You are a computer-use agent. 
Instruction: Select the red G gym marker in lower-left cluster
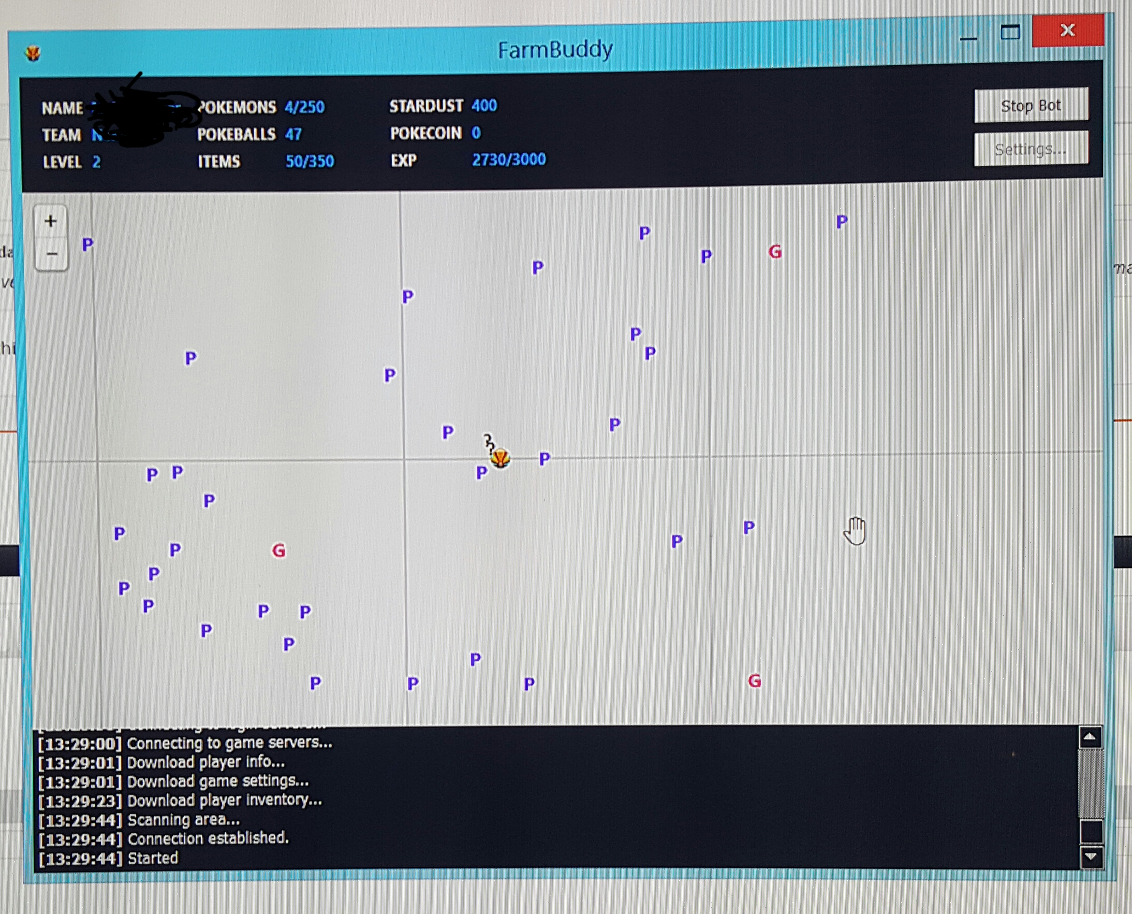pos(278,550)
